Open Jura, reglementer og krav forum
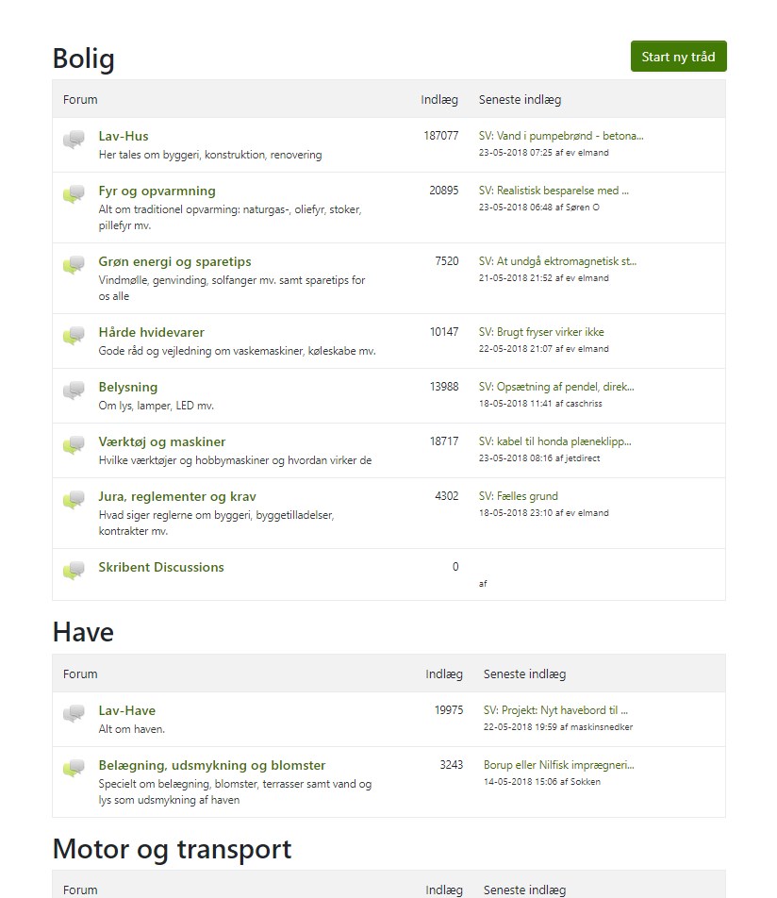 [177, 496]
